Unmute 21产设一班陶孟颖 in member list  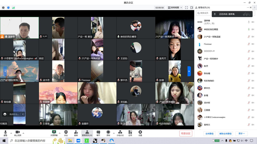(249, 37)
